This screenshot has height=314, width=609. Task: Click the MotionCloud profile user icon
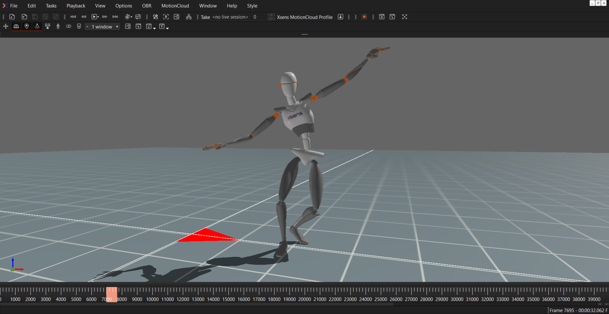pos(340,17)
